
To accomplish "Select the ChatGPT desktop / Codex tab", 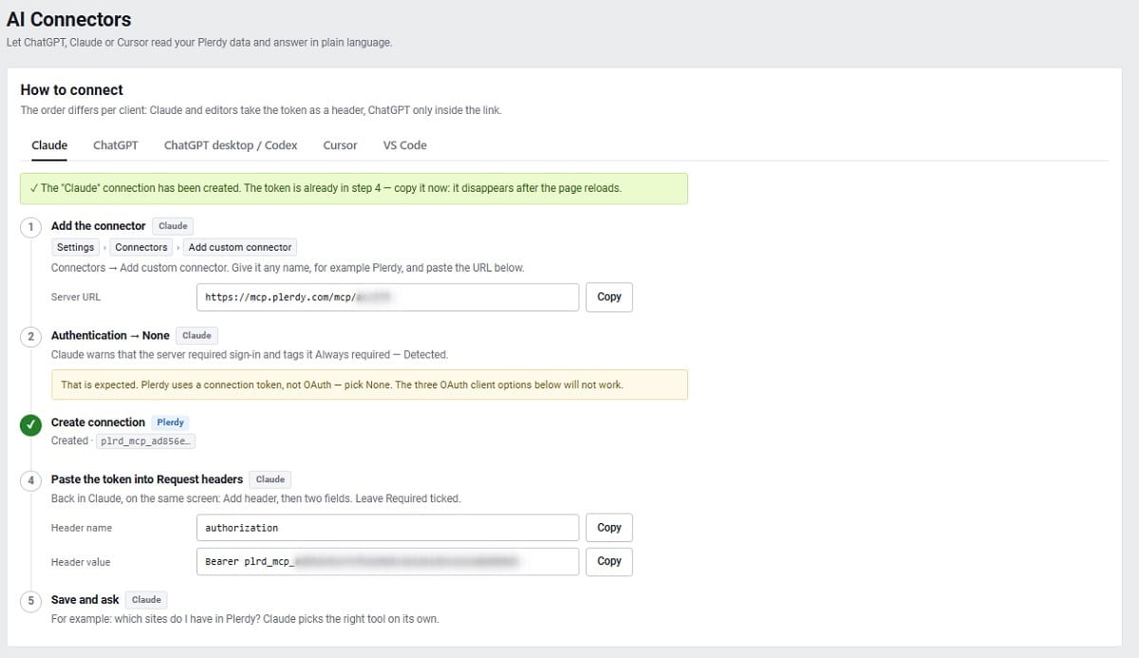I will point(231,145).
